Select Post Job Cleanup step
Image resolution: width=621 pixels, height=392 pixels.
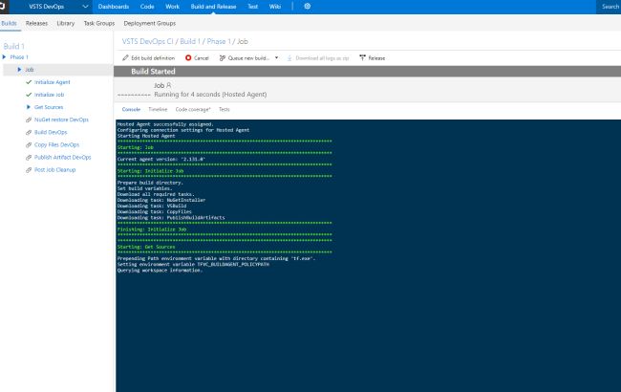[x=54, y=170]
